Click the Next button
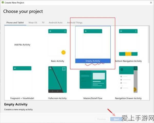Screen dimensions: 154x123 pos(117,119)
